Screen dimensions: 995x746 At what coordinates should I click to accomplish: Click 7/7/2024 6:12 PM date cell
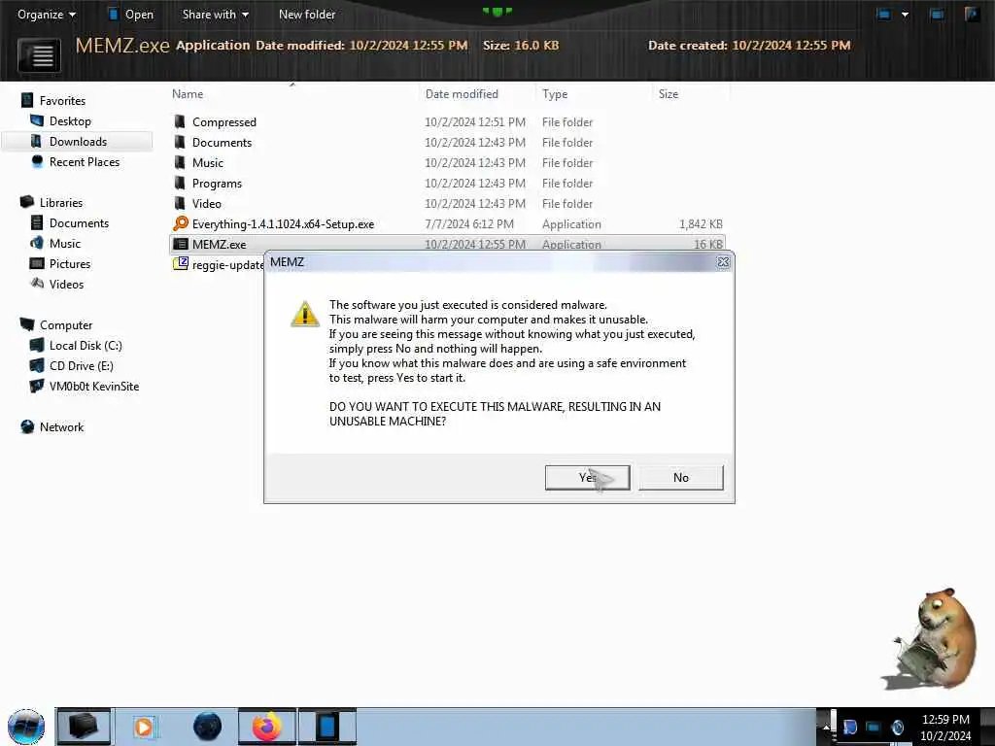click(x=469, y=224)
